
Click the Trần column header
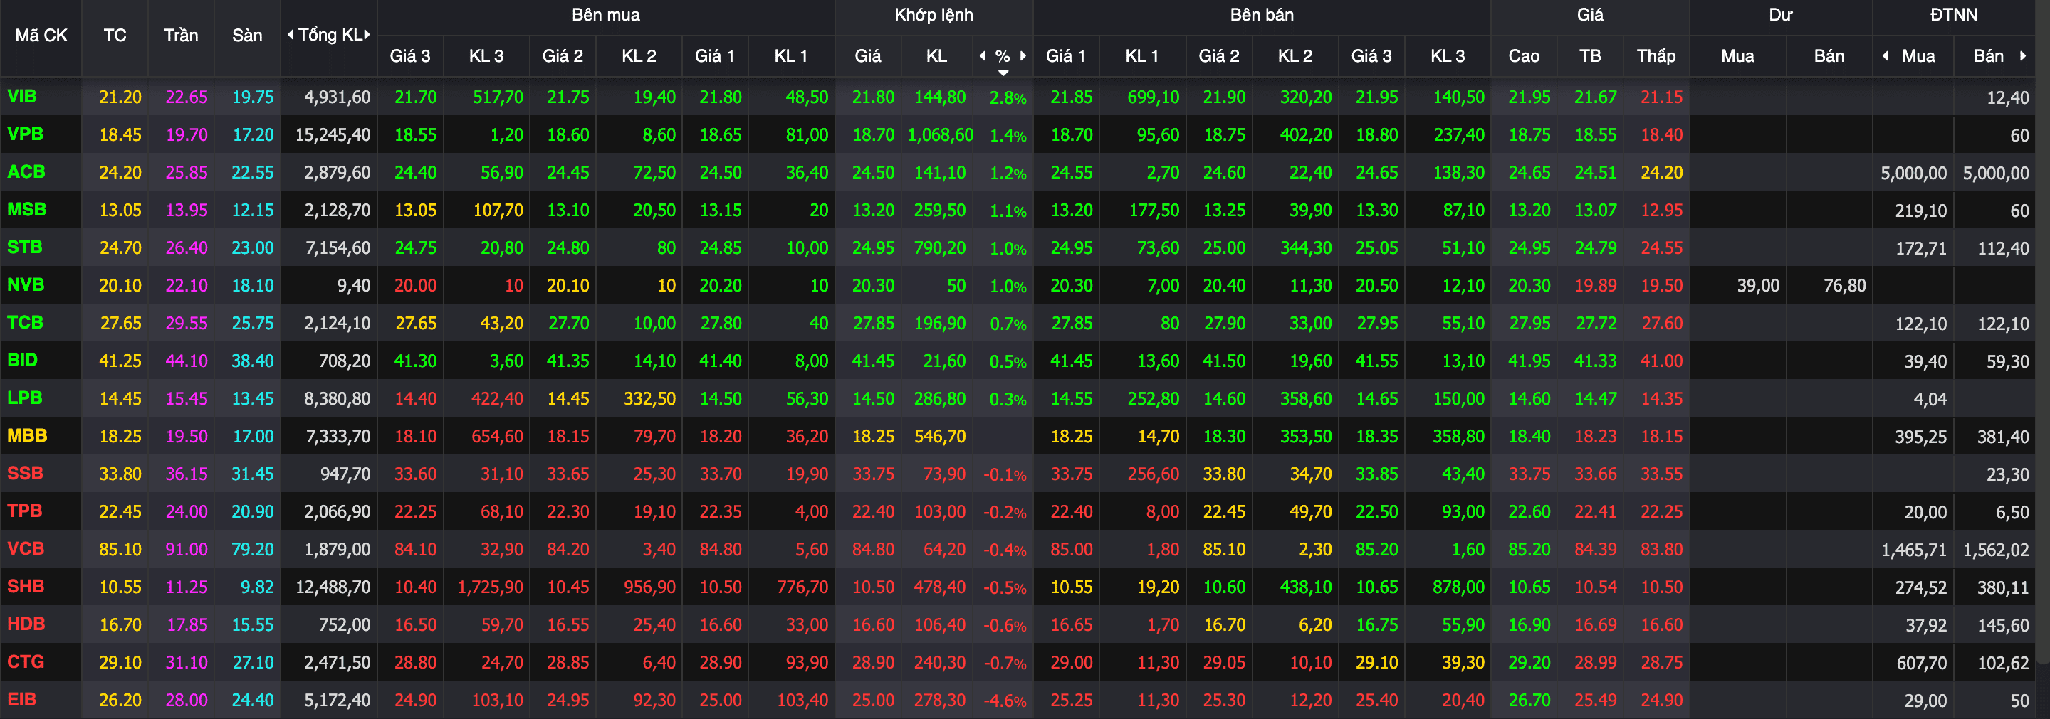click(181, 35)
